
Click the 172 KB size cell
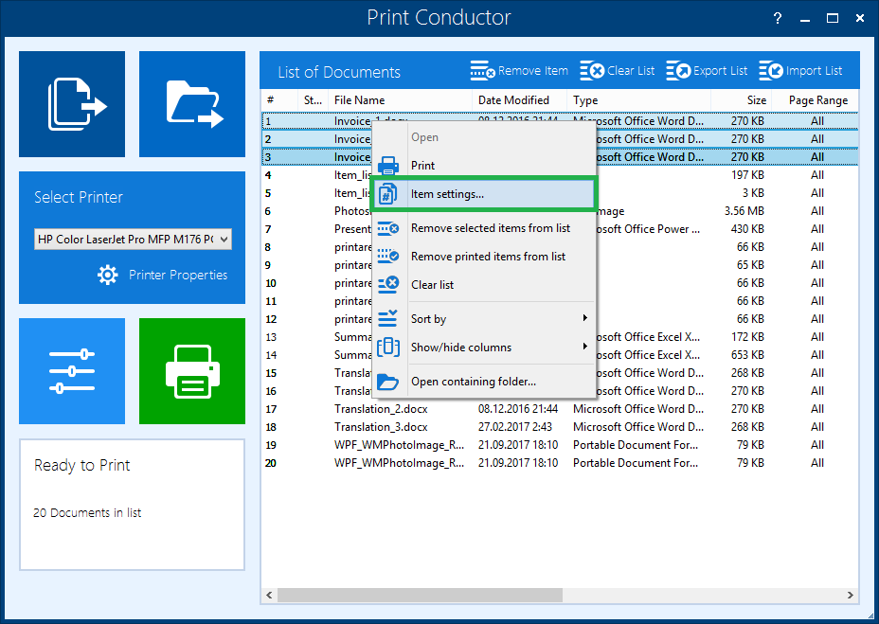pos(747,337)
